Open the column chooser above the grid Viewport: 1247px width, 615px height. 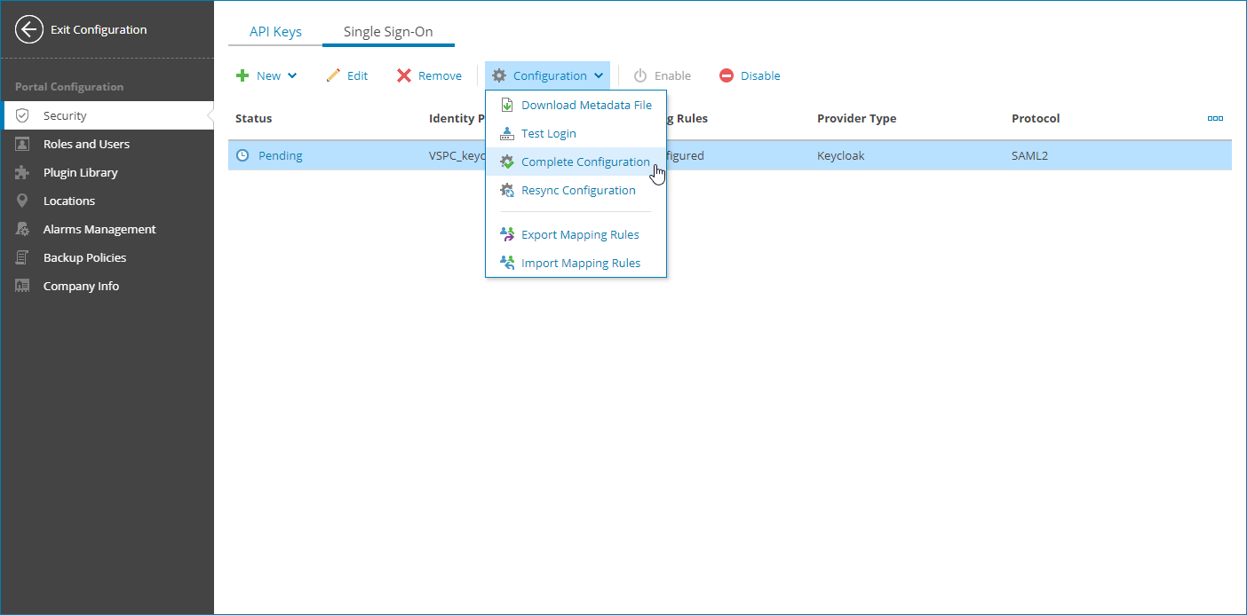[1215, 117]
